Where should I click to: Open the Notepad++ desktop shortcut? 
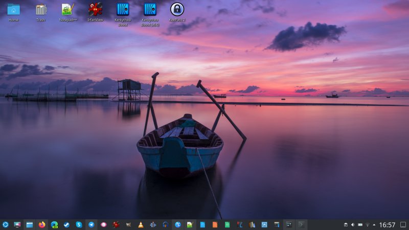(67, 10)
